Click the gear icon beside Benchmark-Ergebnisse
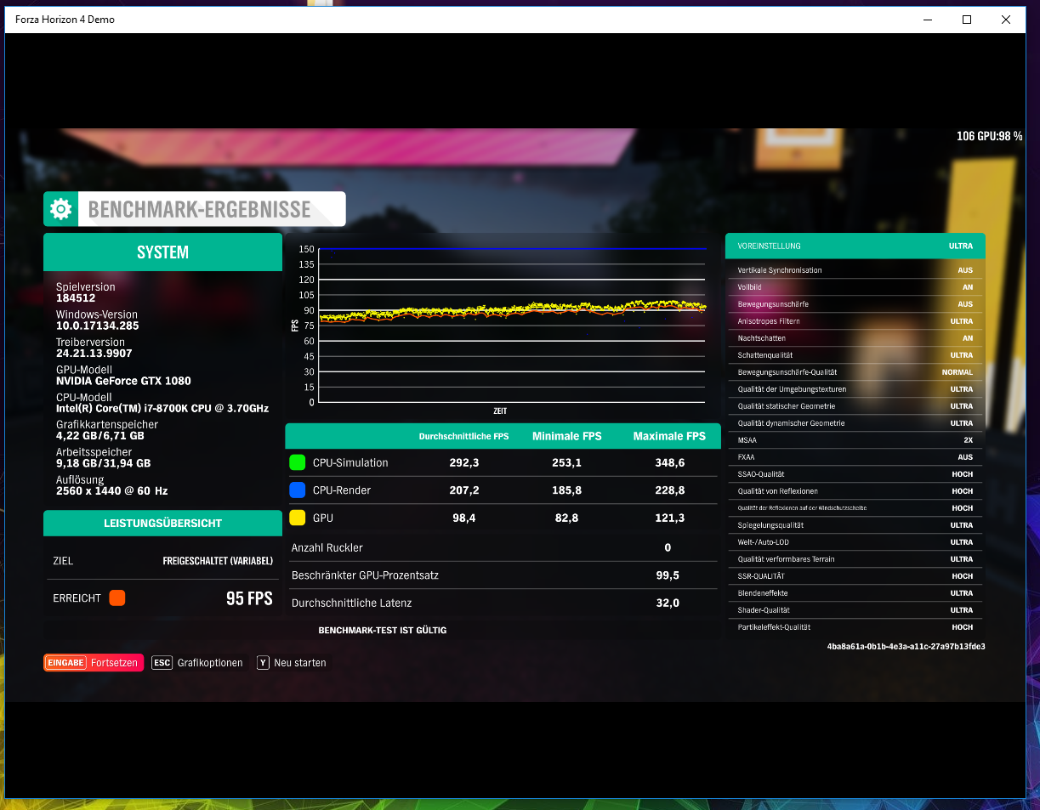The image size is (1040, 810). (60, 209)
